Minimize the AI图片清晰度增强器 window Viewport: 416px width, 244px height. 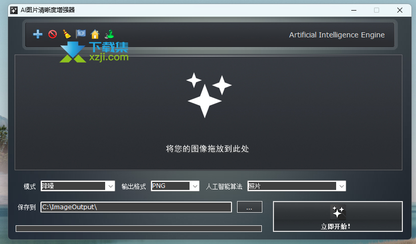[x=354, y=10]
